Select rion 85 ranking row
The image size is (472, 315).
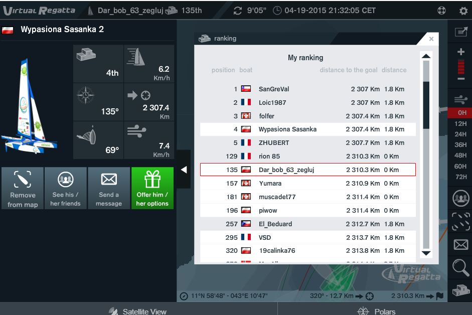308,156
